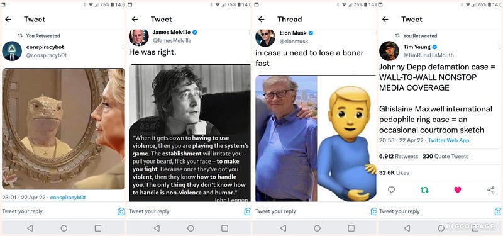Tap the camera icon beside the James Melville reply field
Image resolution: width=503 pixels, height=236 pixels.
click(247, 211)
